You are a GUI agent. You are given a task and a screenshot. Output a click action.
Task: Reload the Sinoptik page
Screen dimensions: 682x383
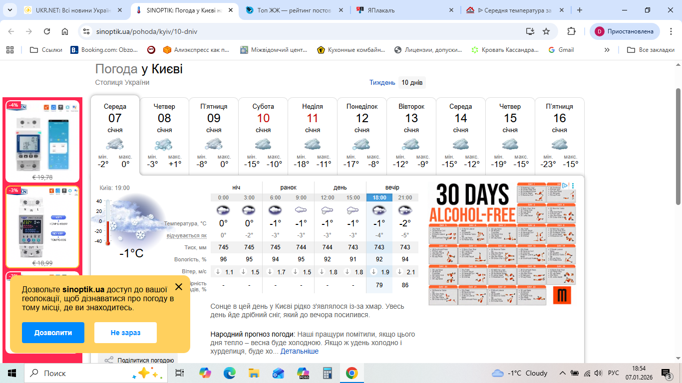tap(47, 31)
